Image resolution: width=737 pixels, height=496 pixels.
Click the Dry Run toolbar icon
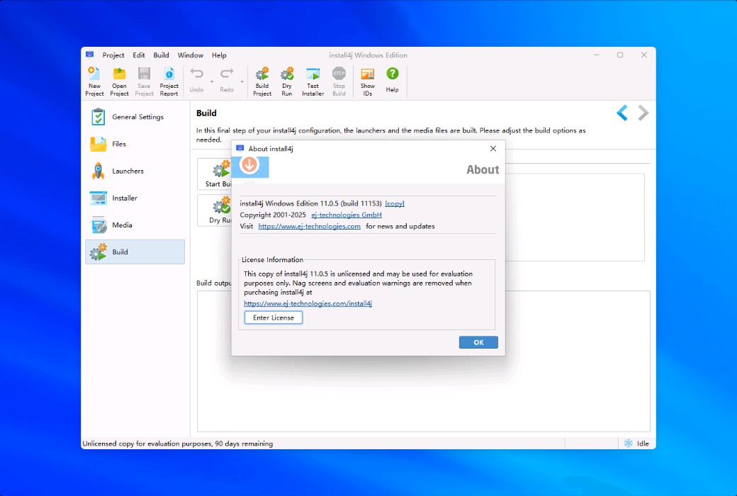(287, 81)
